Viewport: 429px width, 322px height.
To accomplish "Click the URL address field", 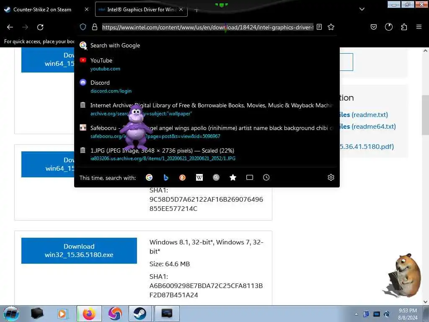I will [x=208, y=27].
